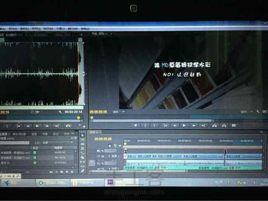Select the sequence tab in the timeline panel

[94, 132]
